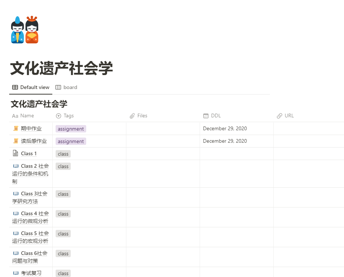Click the assignment tag on 期中作业 row

click(x=71, y=129)
